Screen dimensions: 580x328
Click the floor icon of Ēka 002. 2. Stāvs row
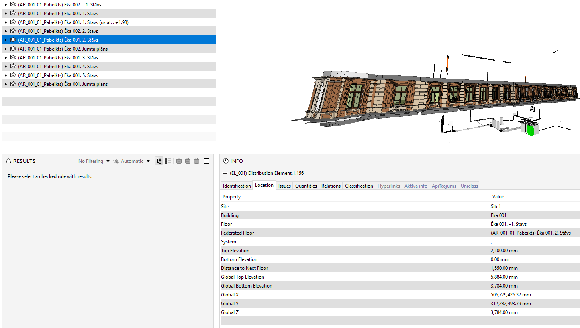13,31
